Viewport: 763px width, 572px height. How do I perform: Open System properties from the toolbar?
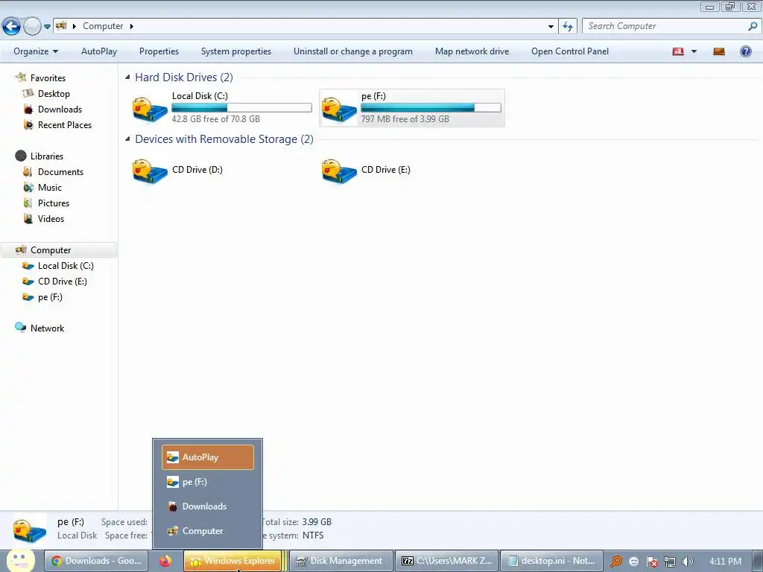(236, 51)
